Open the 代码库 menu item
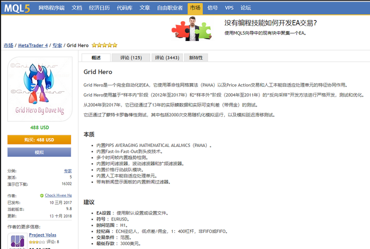Screen dimensions: 370x249 click(x=124, y=8)
